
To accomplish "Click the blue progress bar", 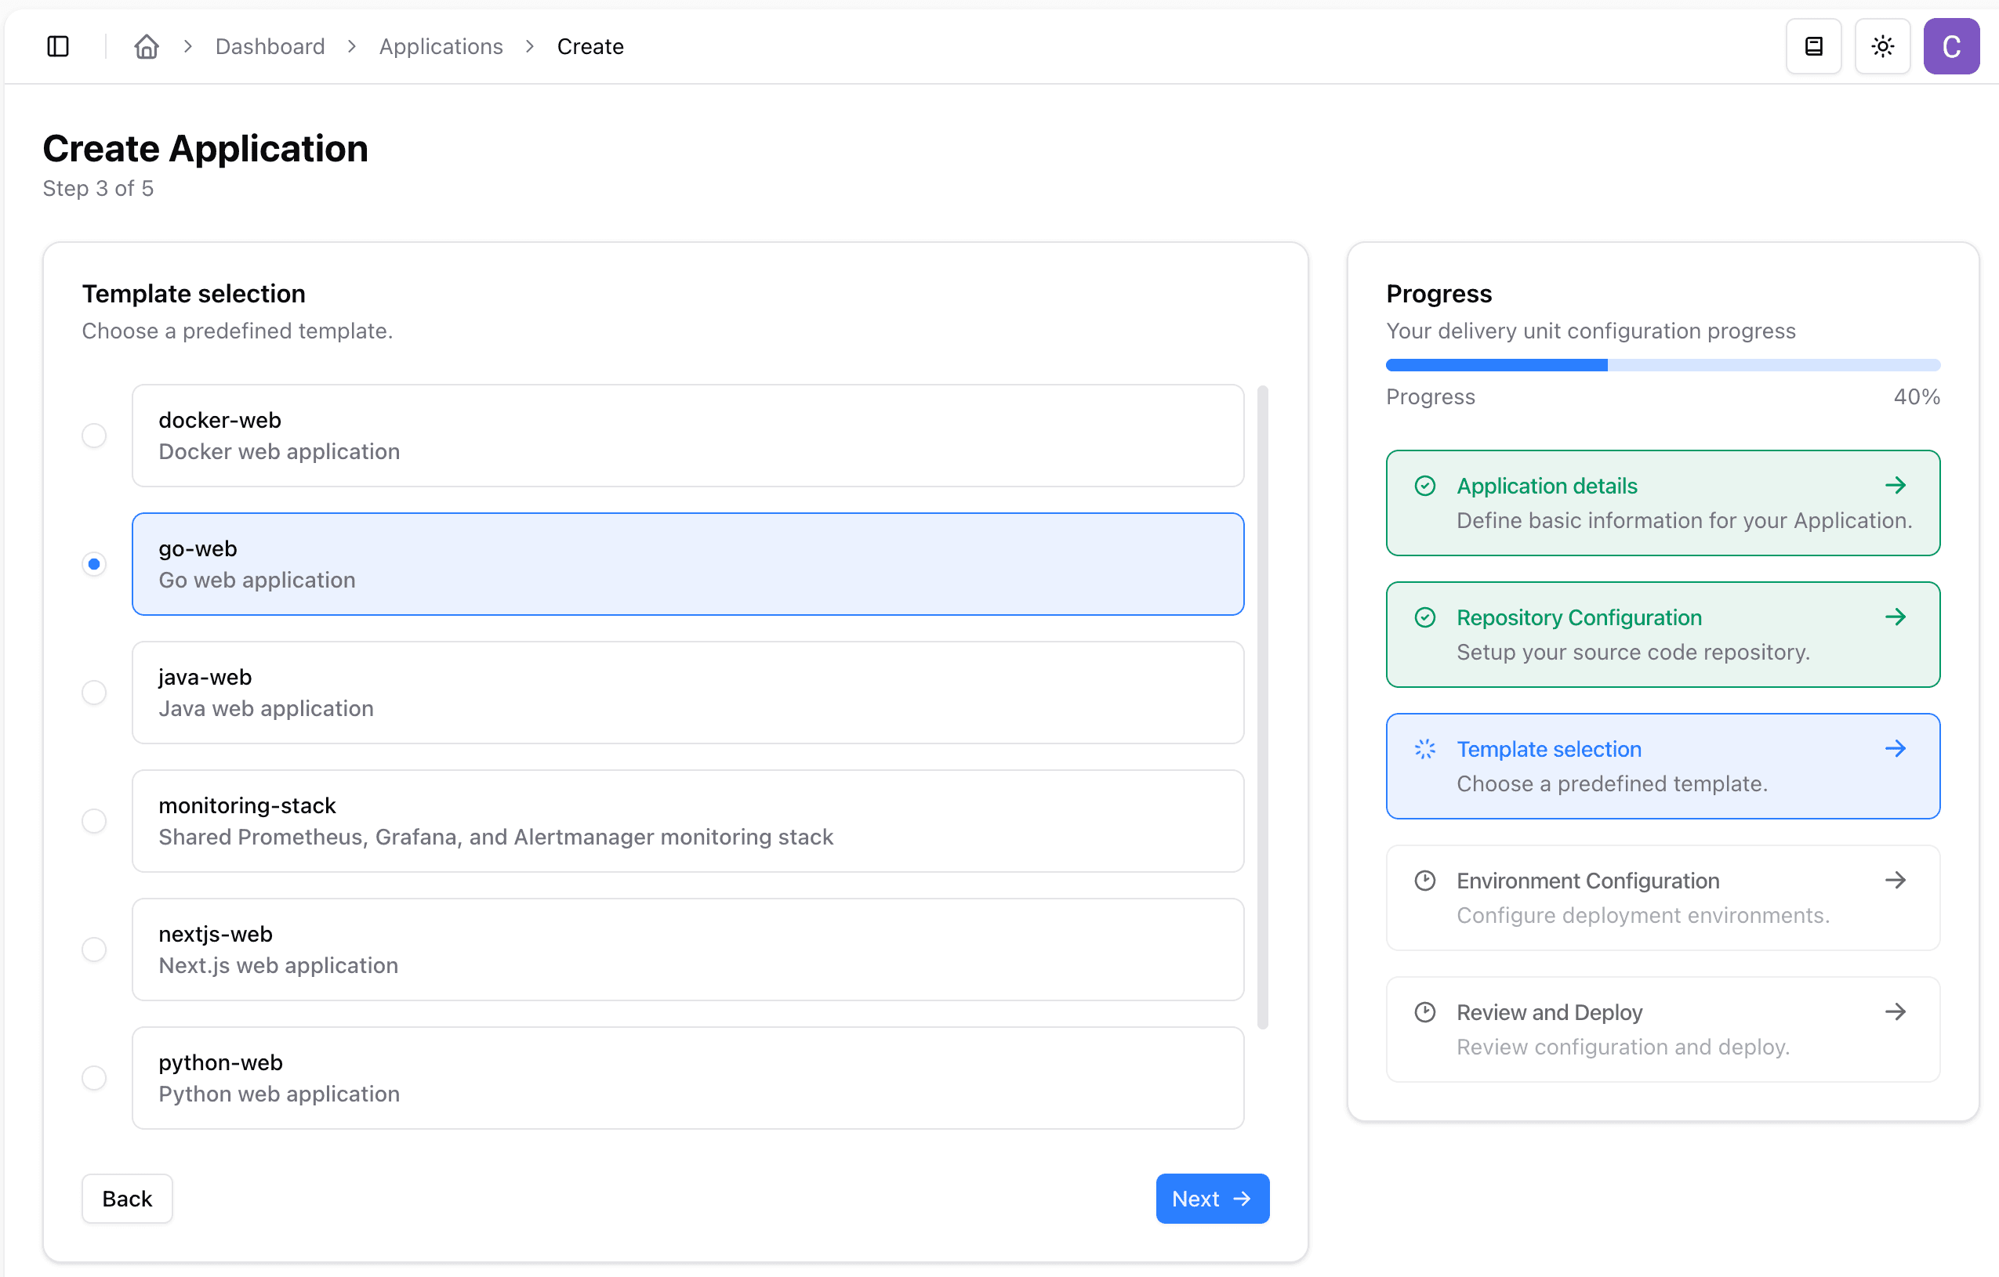I will point(1663,365).
